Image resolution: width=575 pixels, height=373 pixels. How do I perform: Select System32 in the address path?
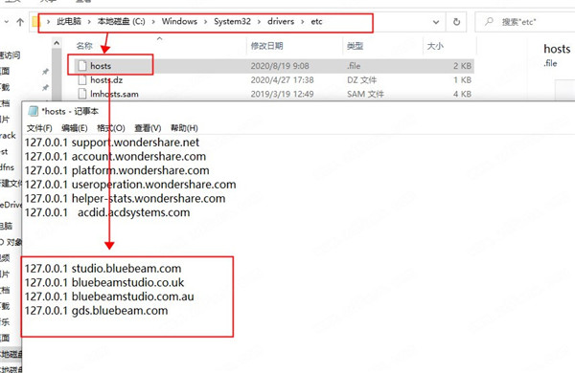click(232, 22)
